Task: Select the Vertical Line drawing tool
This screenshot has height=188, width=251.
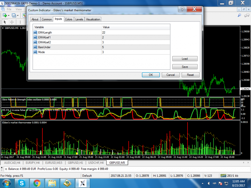Action: click(x=20, y=22)
